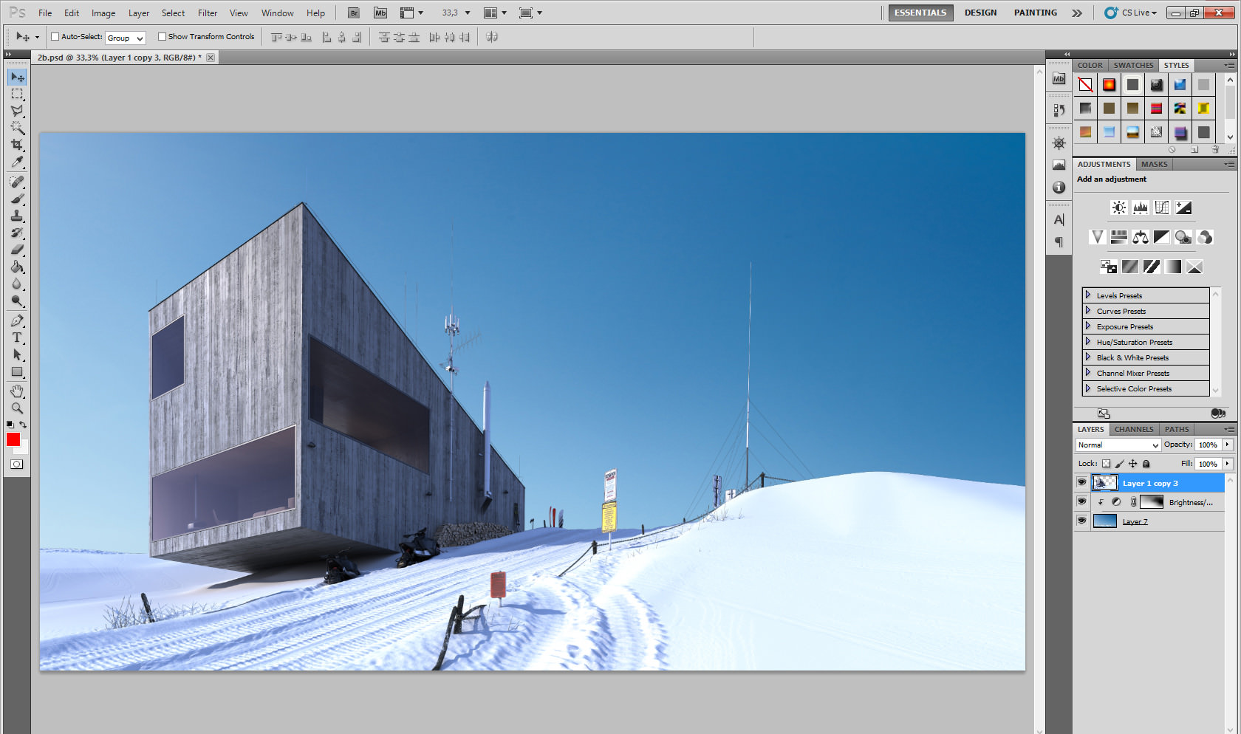Hide the Layer 1 copy 3 layer
This screenshot has height=734, width=1241.
[1081, 483]
